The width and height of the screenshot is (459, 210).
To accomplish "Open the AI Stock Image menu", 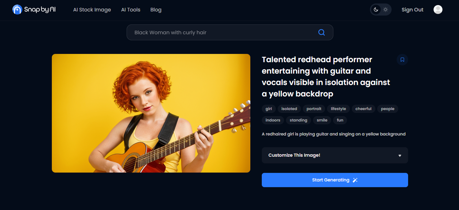I will click(92, 10).
